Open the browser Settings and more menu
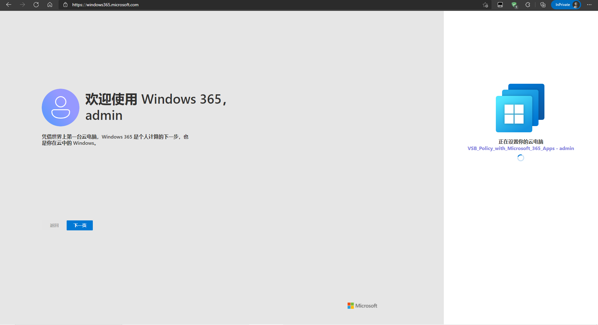The image size is (598, 325). point(589,5)
